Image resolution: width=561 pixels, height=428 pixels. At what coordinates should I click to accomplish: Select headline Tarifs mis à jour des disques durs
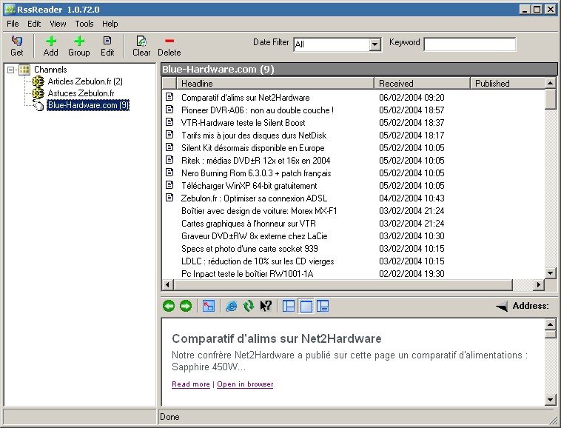[254, 136]
